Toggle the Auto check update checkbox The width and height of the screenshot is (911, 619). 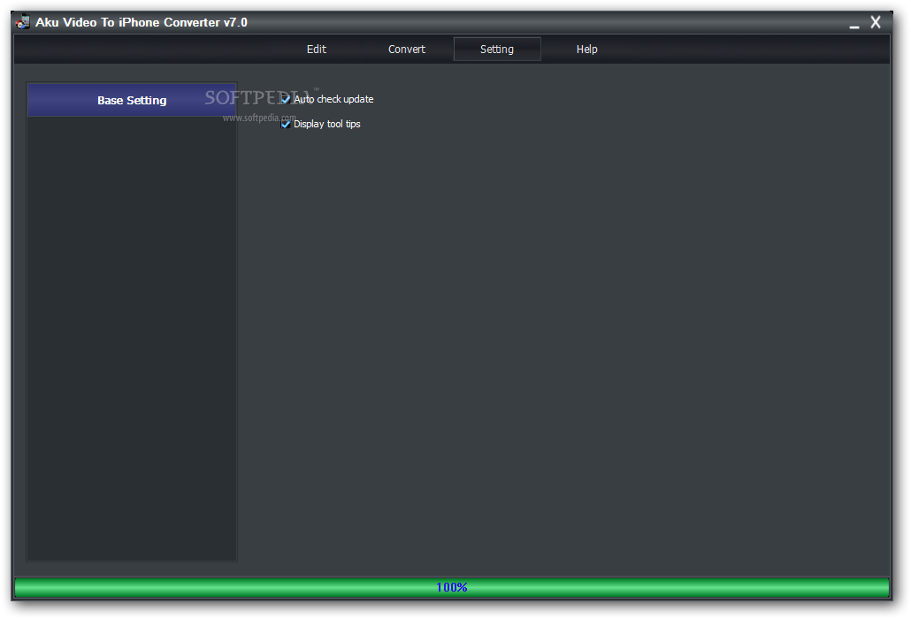(x=286, y=99)
